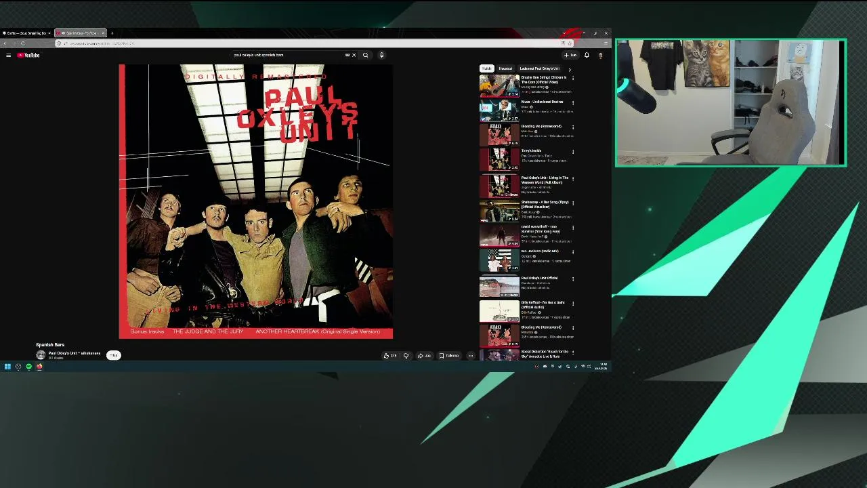Open options for first Bleeding Me video
Image resolution: width=867 pixels, height=488 pixels.
coord(573,127)
